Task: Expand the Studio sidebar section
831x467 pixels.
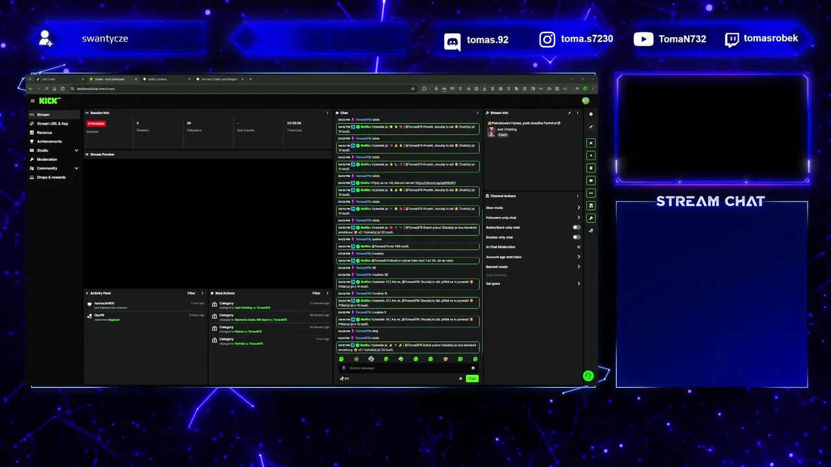Action: (55, 150)
